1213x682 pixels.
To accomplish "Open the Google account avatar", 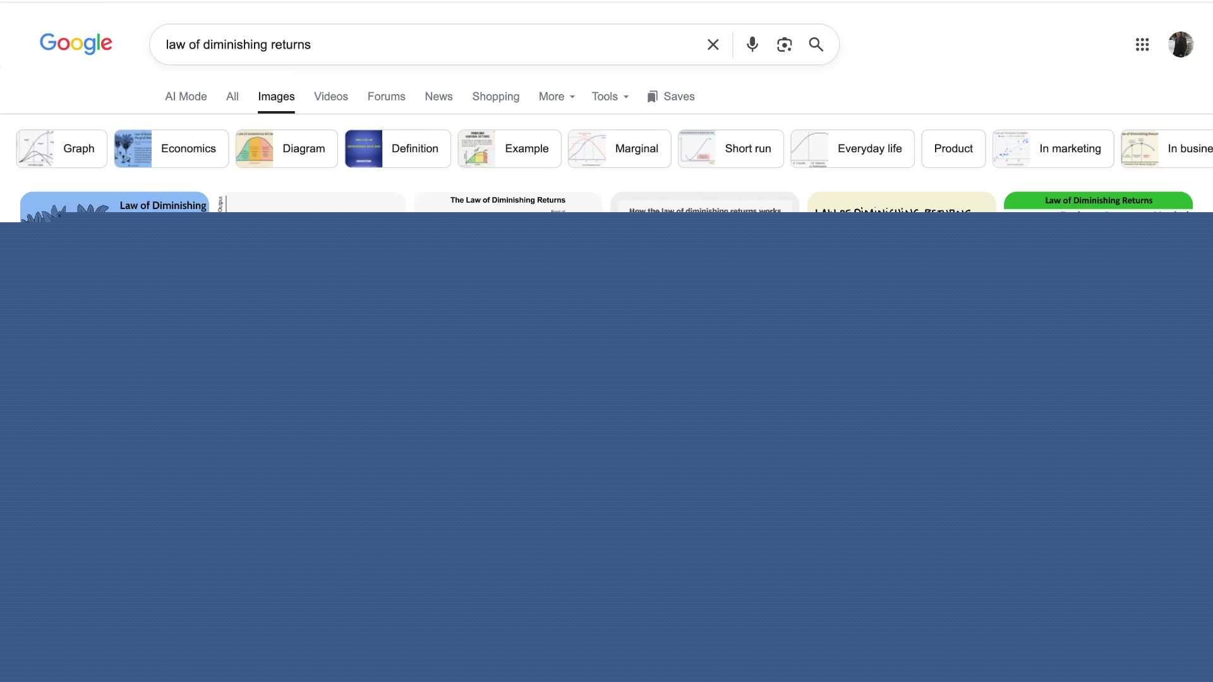I will coord(1180,45).
